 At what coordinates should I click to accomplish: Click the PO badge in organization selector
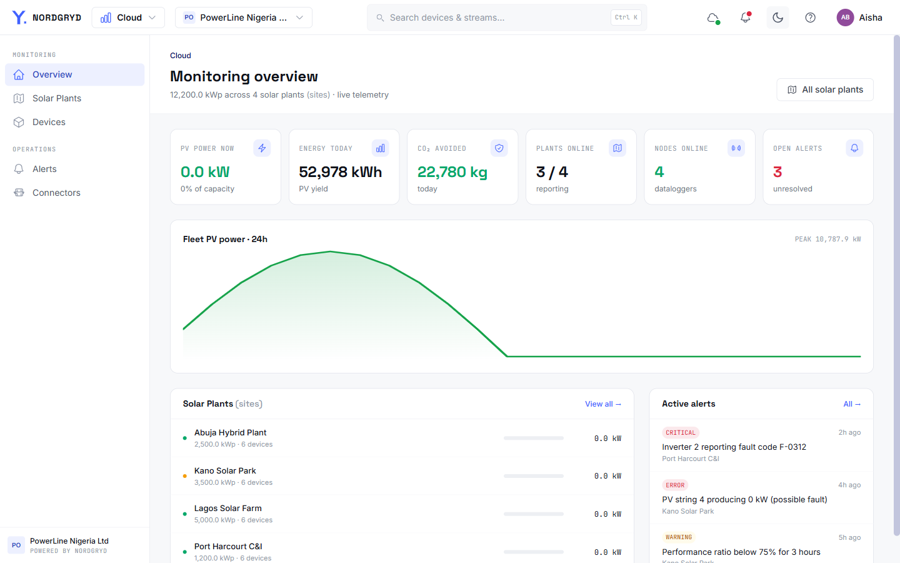point(189,18)
